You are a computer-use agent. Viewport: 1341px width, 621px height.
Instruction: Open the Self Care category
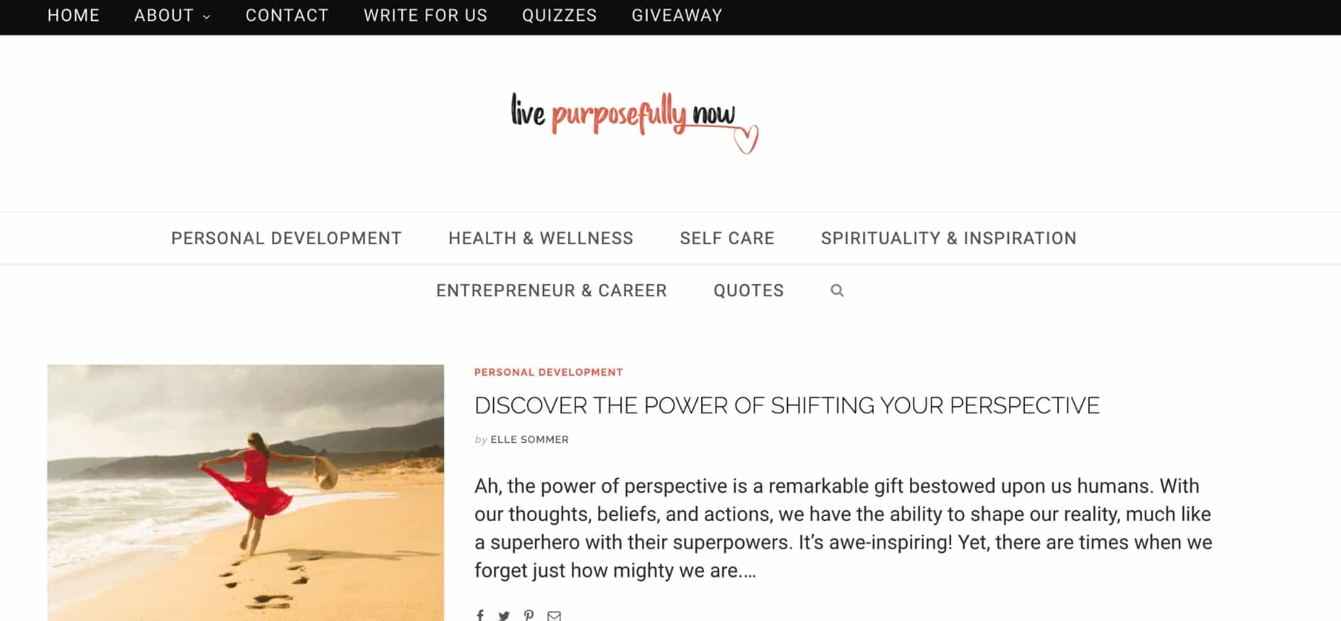[x=727, y=238]
